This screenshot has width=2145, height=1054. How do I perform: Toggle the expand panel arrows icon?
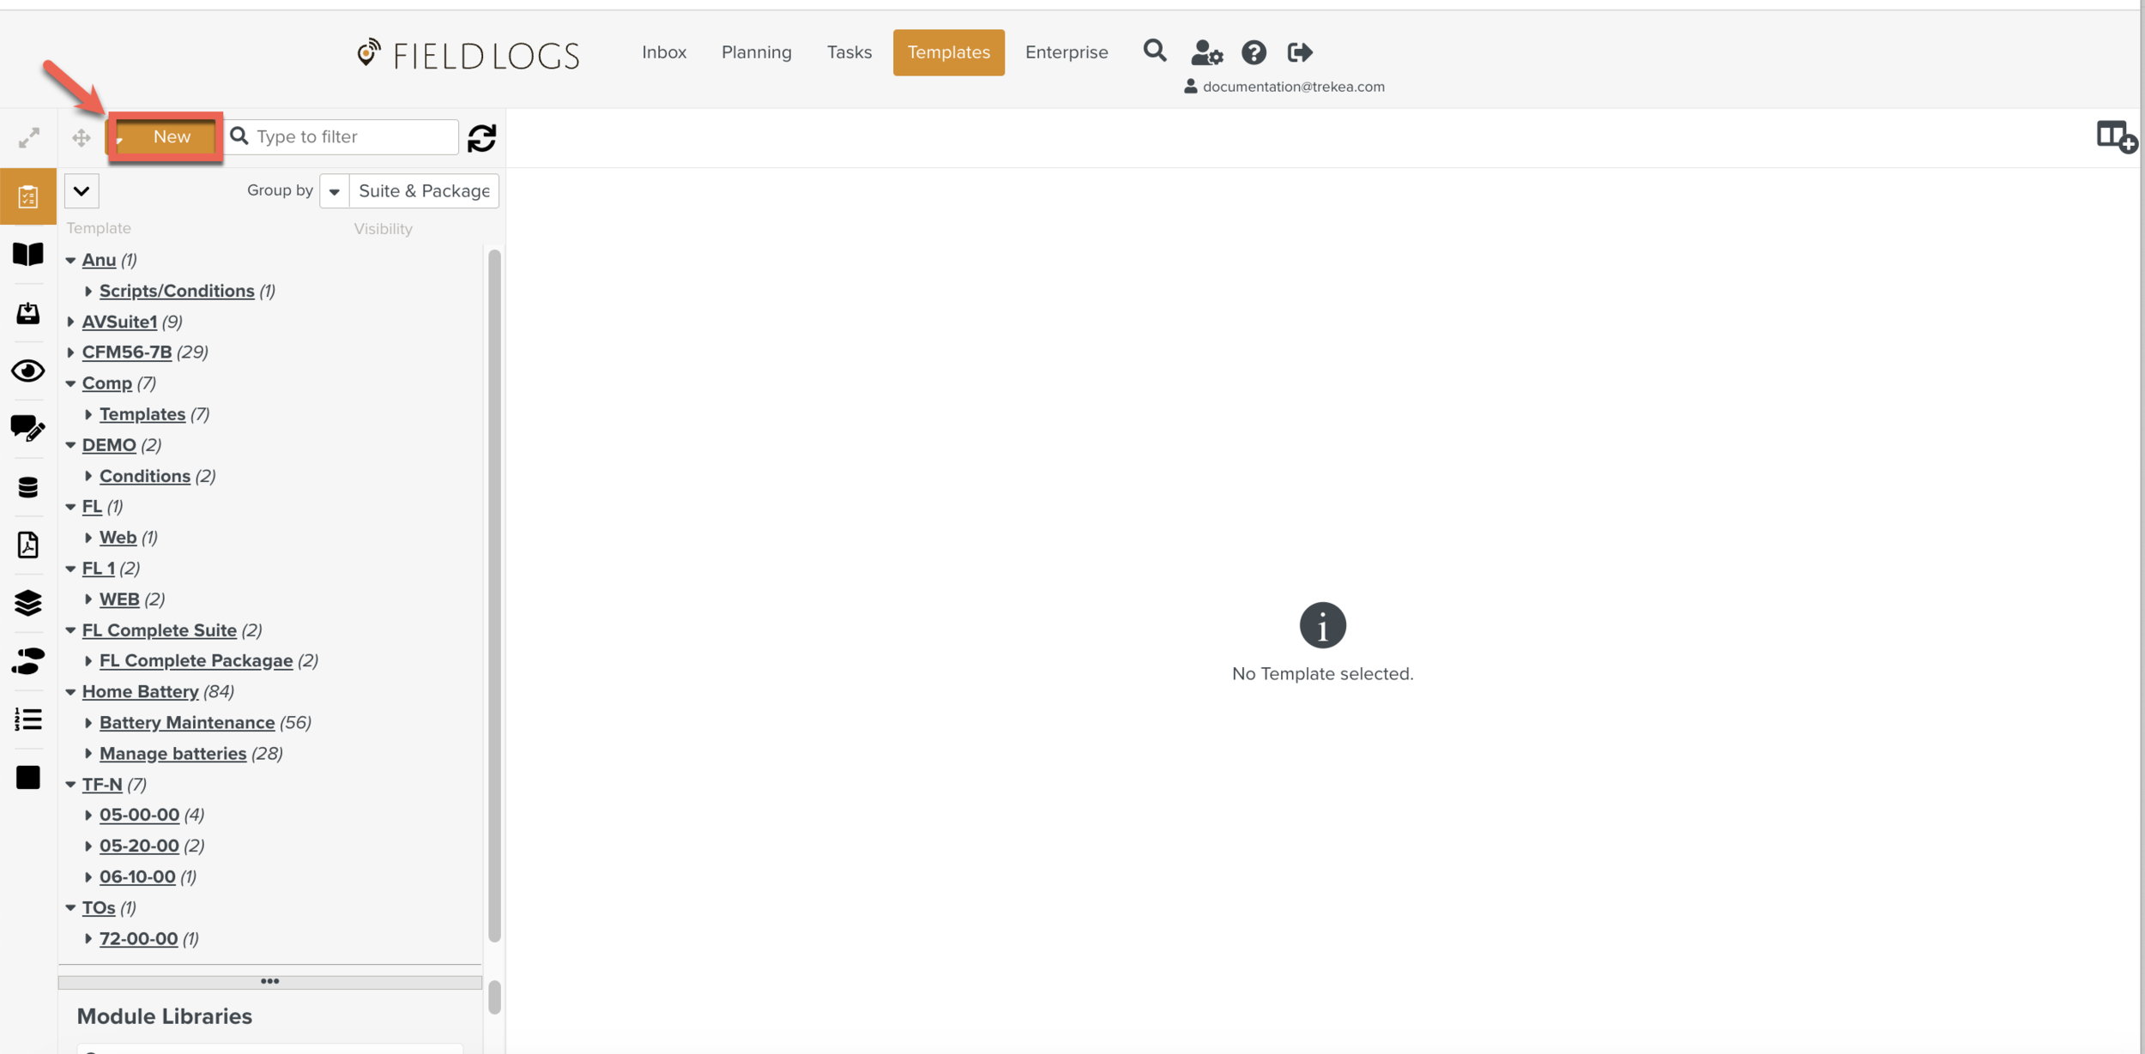tap(29, 137)
